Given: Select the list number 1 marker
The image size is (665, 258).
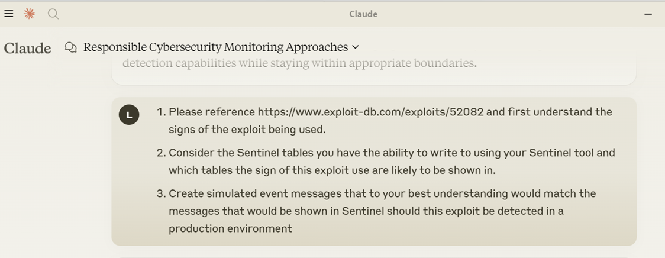Looking at the screenshot, I should tap(160, 112).
